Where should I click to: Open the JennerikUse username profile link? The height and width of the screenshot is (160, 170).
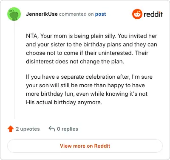[x=42, y=14]
